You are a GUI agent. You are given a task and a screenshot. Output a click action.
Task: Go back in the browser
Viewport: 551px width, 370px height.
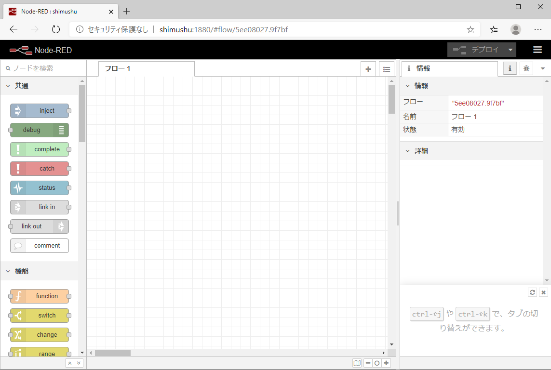coord(13,29)
